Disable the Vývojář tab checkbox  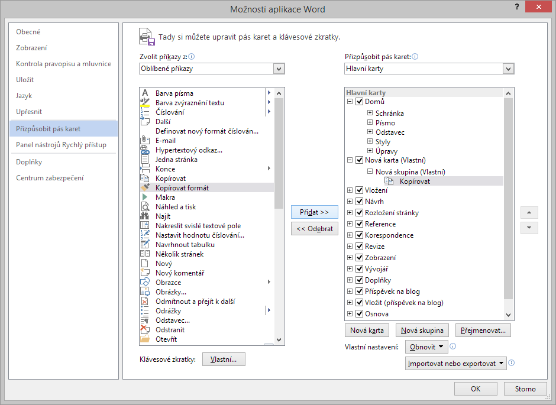[359, 268]
